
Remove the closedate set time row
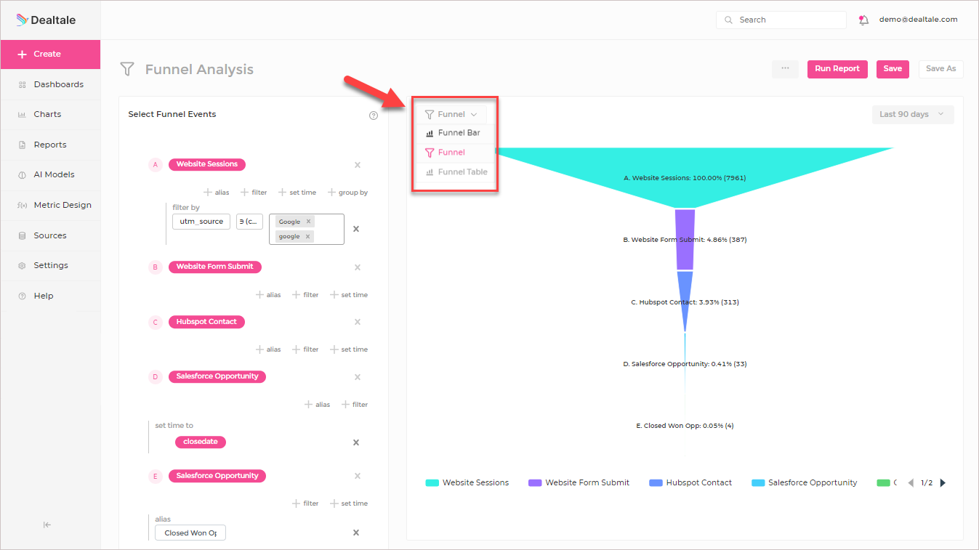point(356,442)
